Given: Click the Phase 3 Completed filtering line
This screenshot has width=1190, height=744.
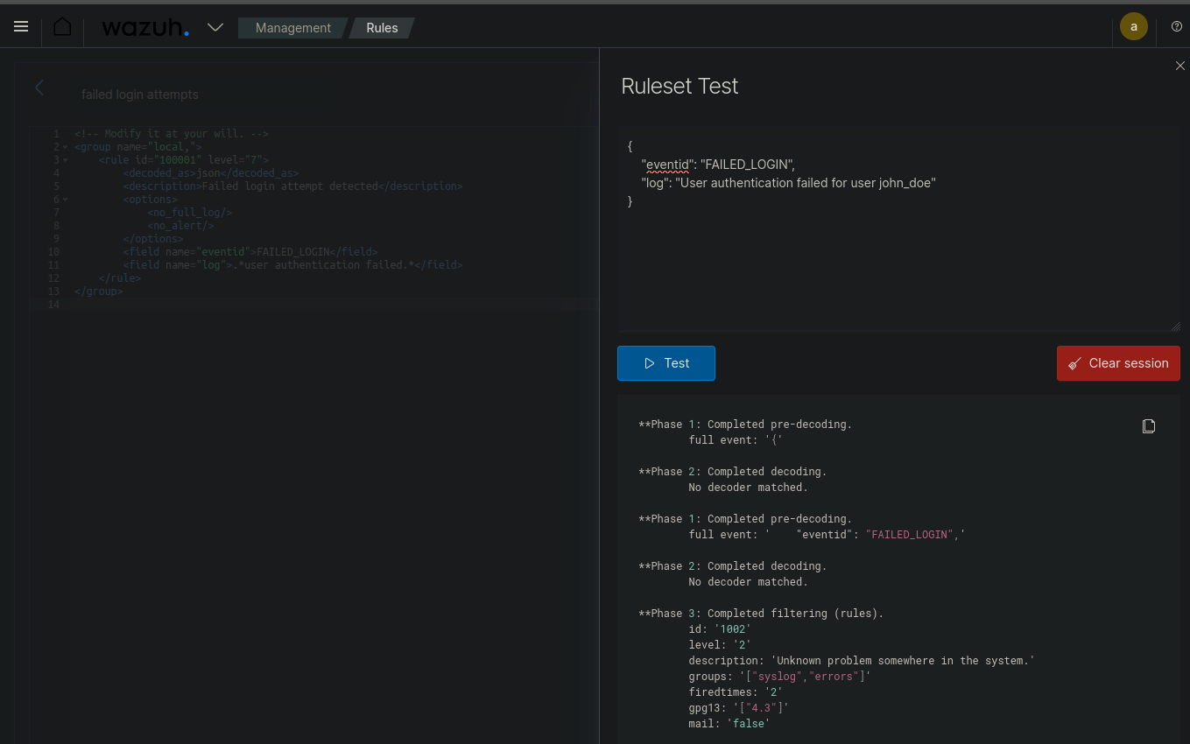Looking at the screenshot, I should [761, 614].
